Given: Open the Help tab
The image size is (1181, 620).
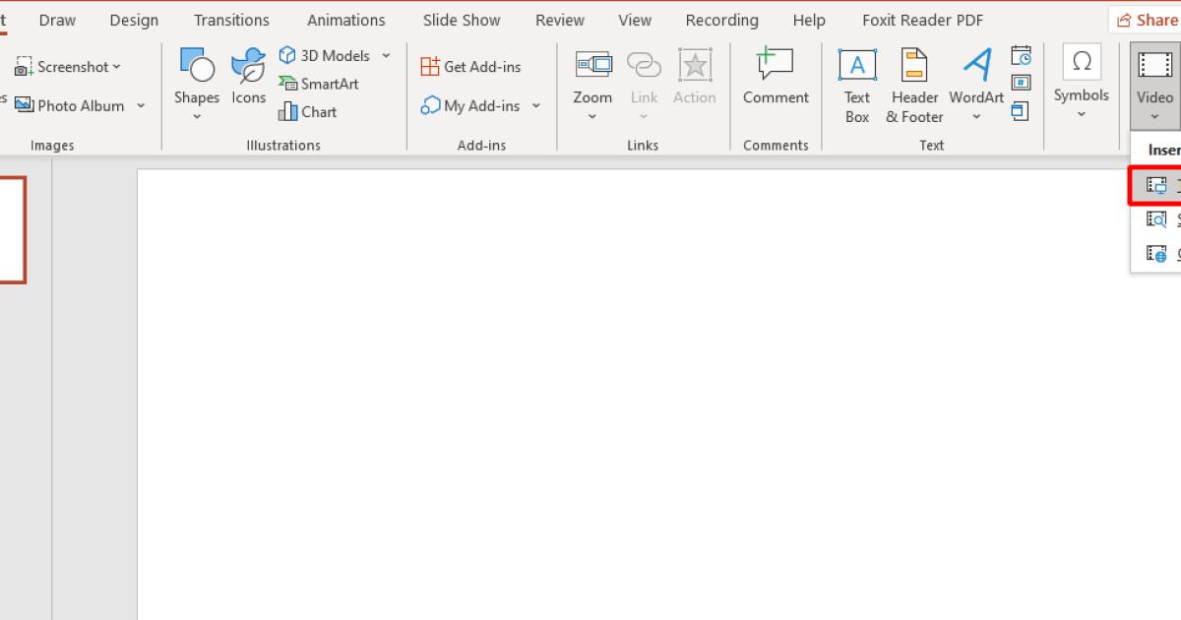Looking at the screenshot, I should point(809,20).
